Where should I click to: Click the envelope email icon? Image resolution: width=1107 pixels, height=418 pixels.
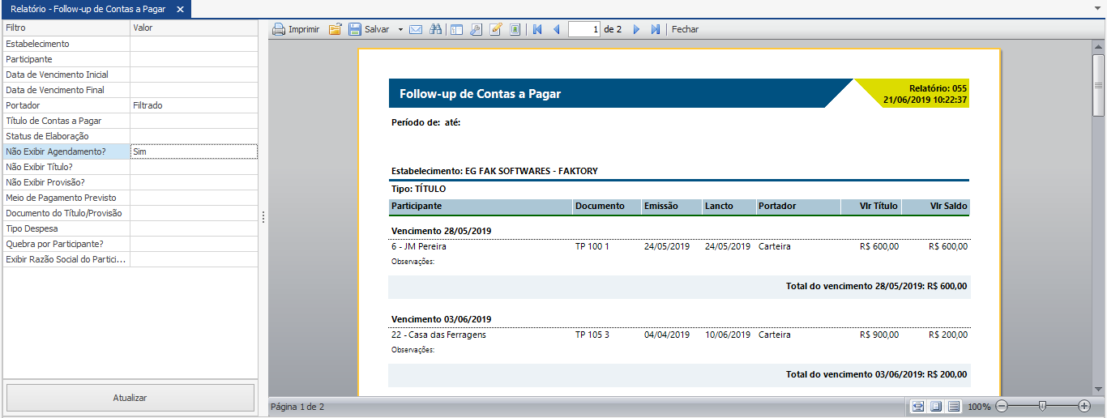coord(416,29)
